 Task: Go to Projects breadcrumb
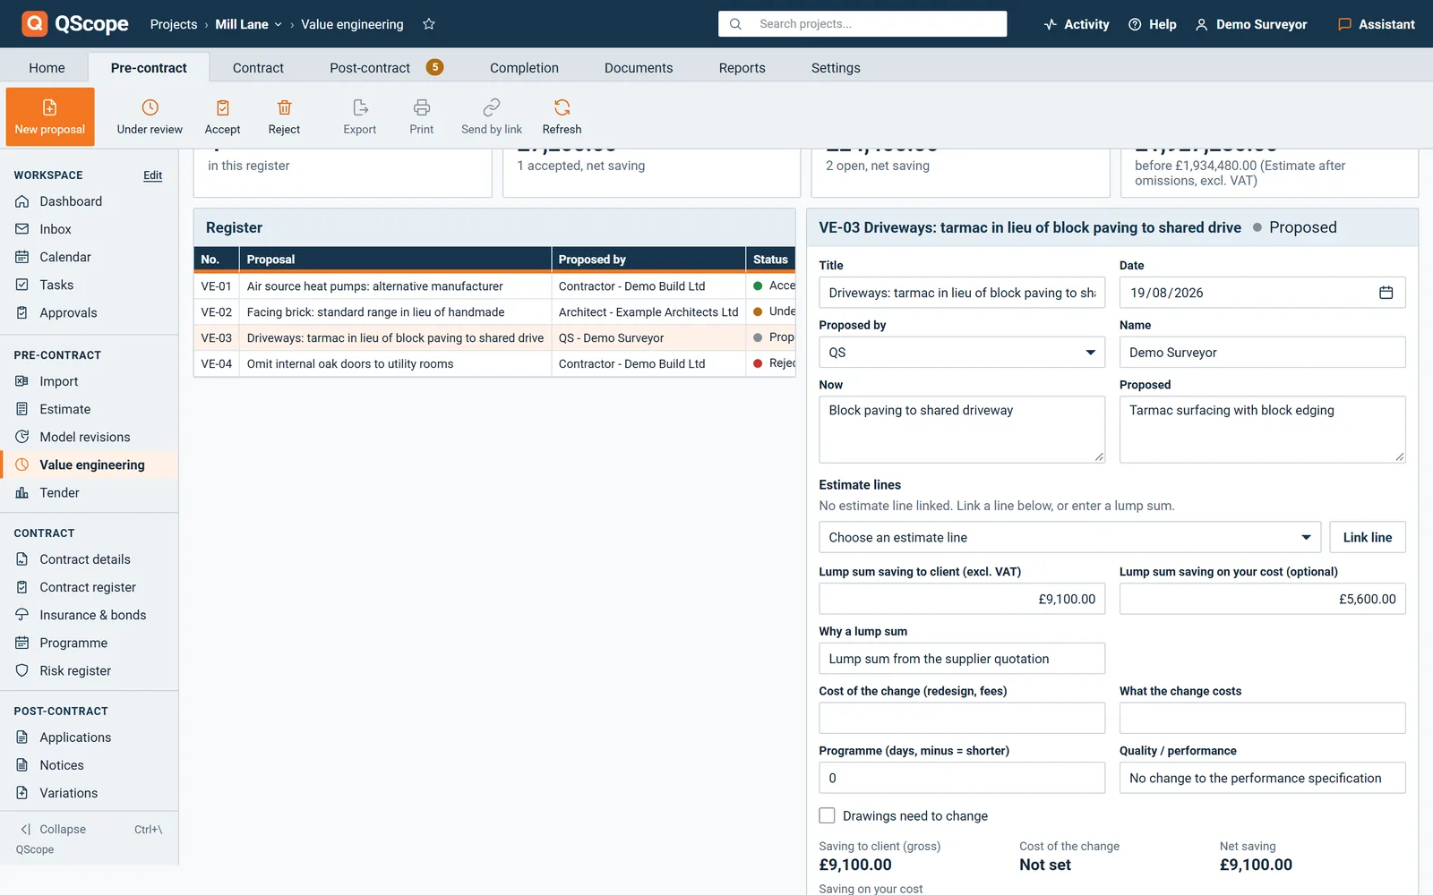pyautogui.click(x=174, y=24)
